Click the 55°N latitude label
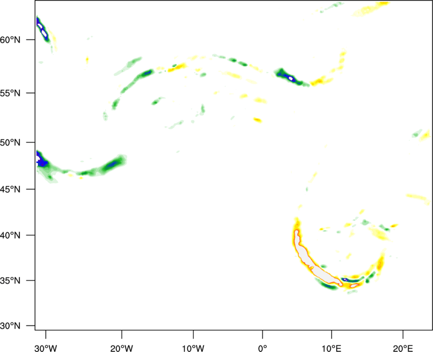The image size is (433, 352). pyautogui.click(x=10, y=93)
